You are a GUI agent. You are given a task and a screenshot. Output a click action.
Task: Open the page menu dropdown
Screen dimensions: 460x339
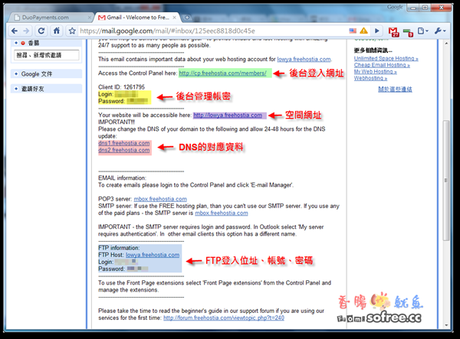(422, 31)
